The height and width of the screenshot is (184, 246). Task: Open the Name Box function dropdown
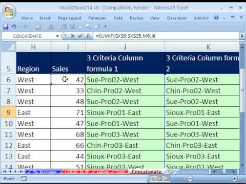click(x=57, y=36)
